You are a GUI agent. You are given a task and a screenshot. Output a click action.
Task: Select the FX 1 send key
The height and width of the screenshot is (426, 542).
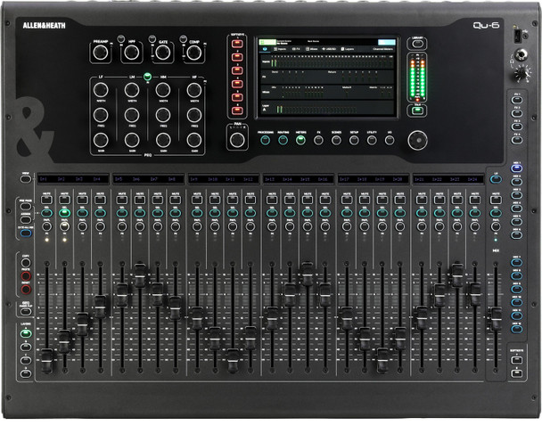pyautogui.click(x=517, y=100)
